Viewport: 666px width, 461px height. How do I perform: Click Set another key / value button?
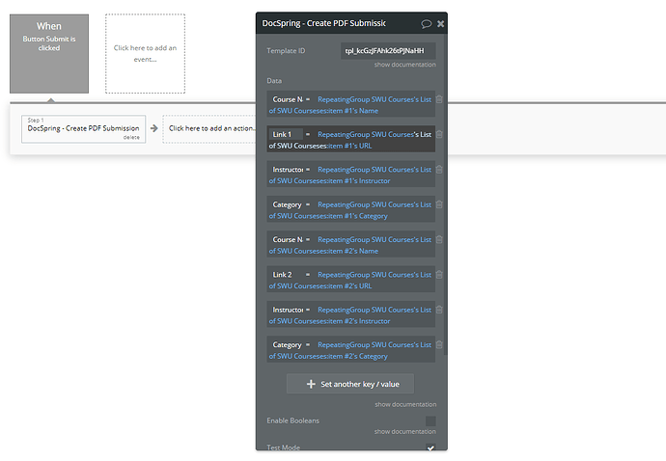pyautogui.click(x=350, y=384)
